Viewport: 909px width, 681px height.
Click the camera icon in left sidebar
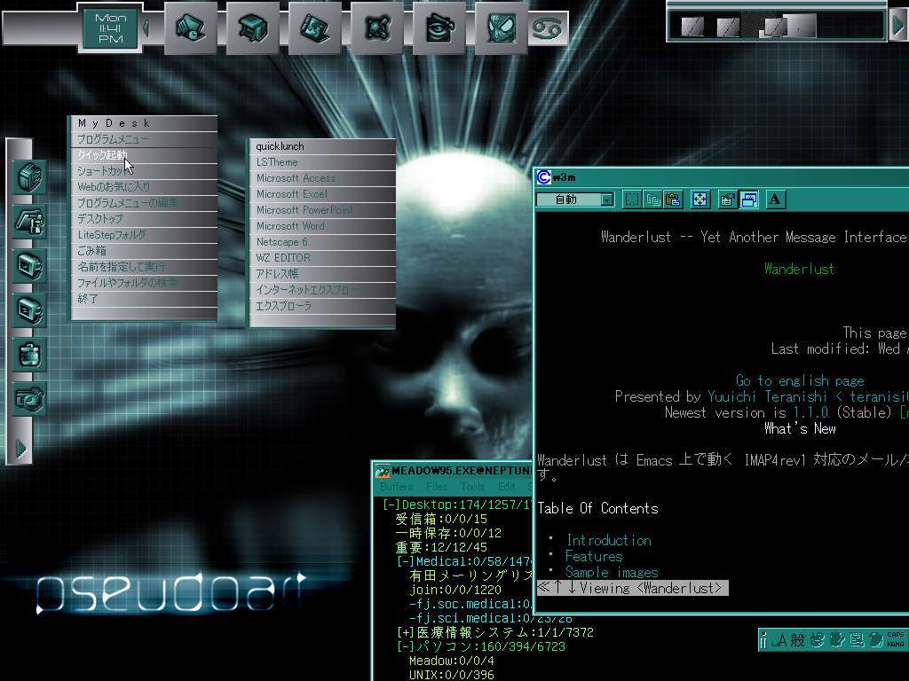(29, 398)
